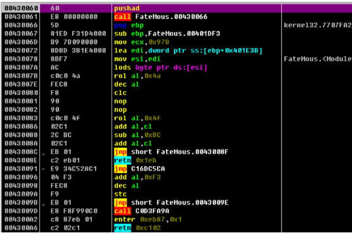352x233 pixels.
Task: Click the kernel32.7707FA2 comment
Action: 318,25
